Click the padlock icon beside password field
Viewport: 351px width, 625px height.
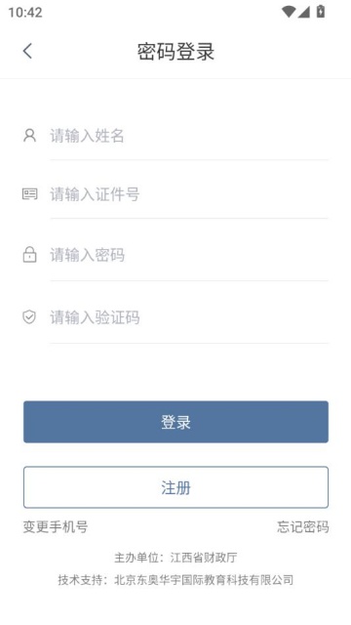coord(29,254)
